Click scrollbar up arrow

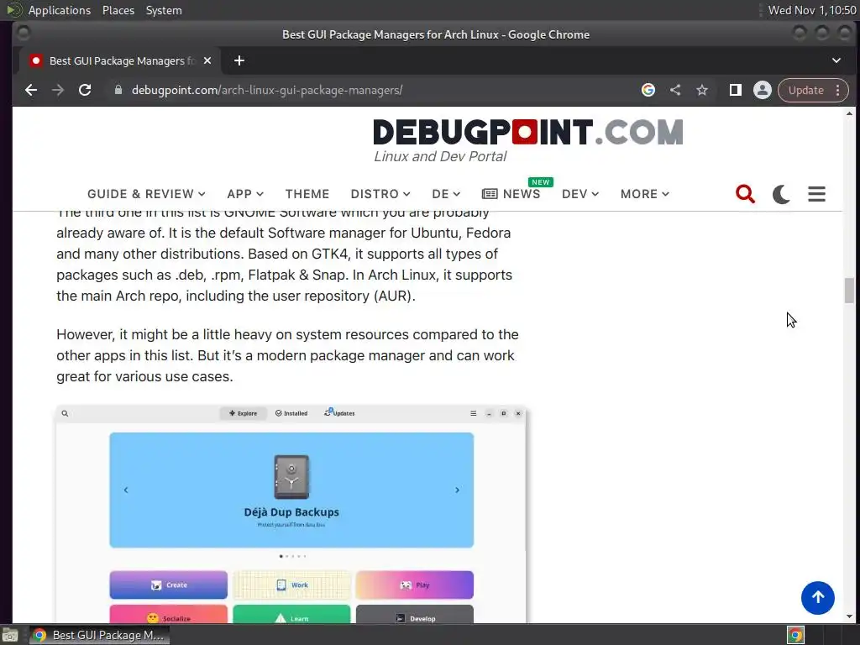coord(849,113)
